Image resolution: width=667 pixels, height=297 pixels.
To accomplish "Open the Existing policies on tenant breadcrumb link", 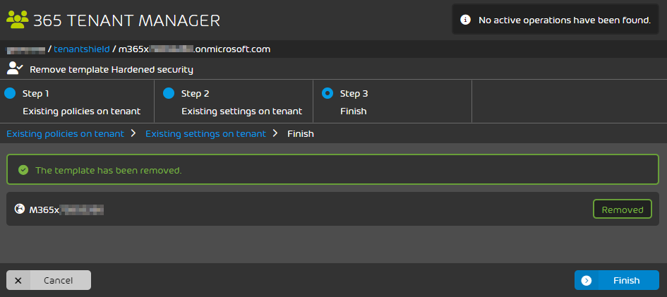I will point(65,134).
